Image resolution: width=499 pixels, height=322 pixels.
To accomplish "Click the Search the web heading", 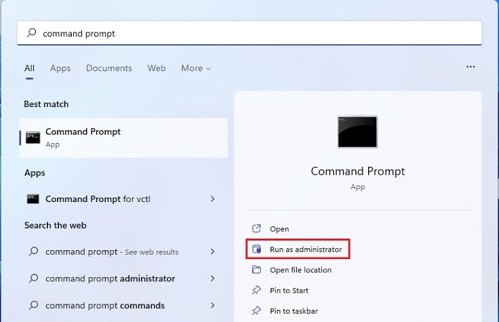I will click(56, 225).
